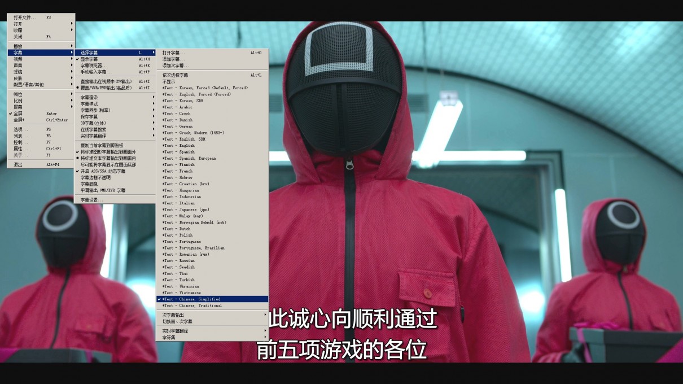Expand the 比例 submenu
This screenshot has height=384, width=683.
point(41,101)
